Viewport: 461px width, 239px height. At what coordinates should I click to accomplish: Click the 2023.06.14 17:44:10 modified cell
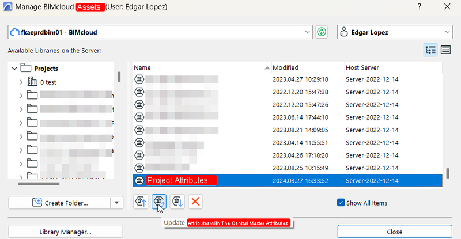pos(300,117)
